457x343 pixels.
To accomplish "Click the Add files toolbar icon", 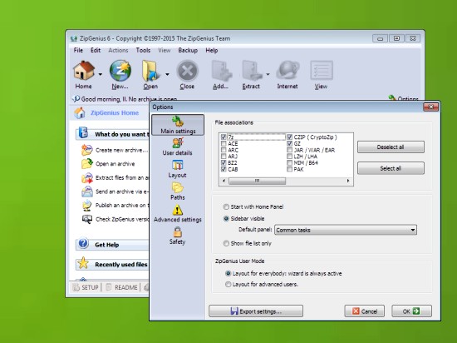I will tap(221, 71).
